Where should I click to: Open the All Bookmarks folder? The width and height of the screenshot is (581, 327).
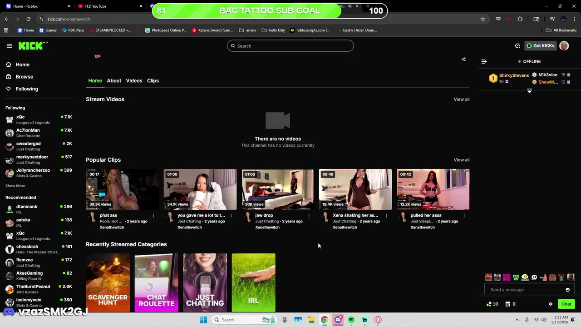pyautogui.click(x=561, y=30)
